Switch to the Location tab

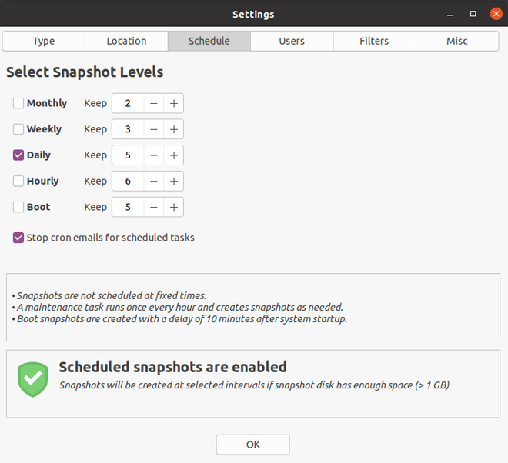click(x=126, y=41)
